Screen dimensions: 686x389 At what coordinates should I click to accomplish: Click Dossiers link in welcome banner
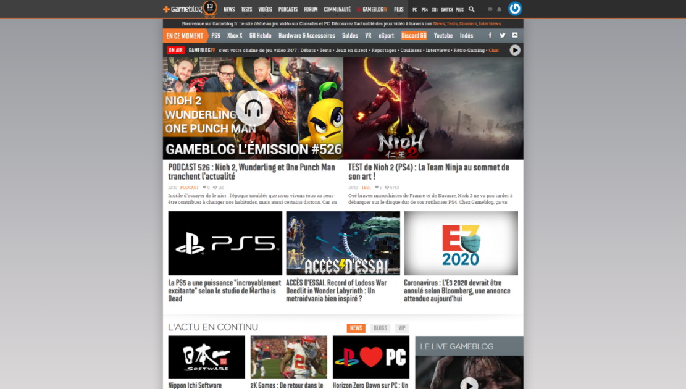(468, 23)
